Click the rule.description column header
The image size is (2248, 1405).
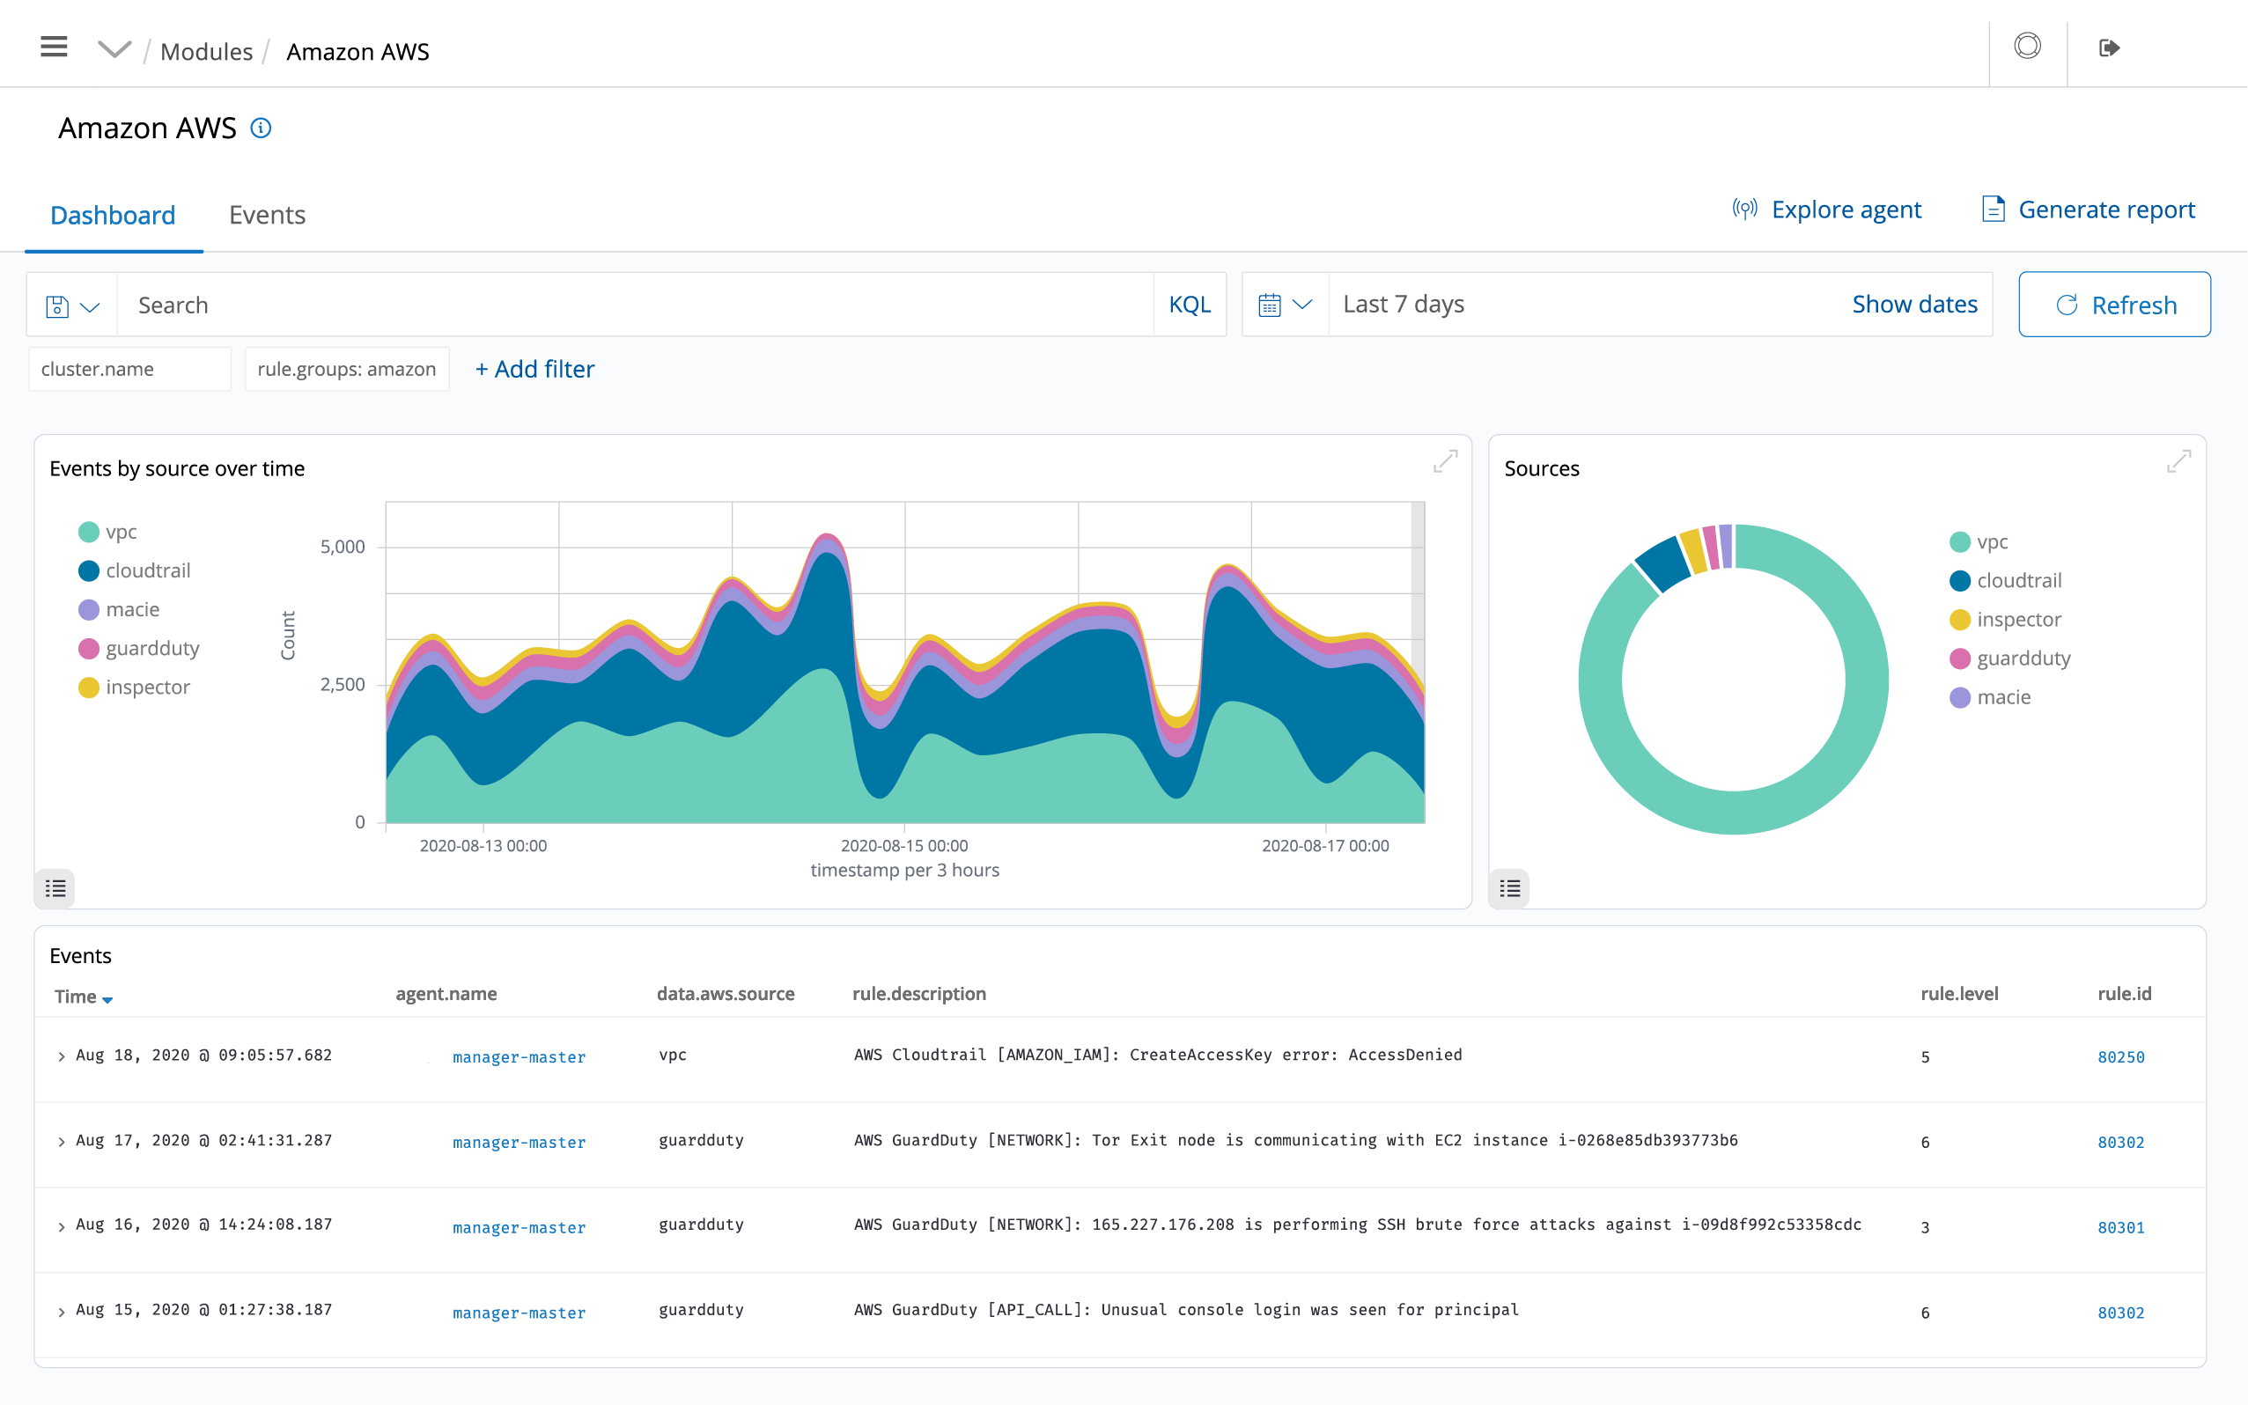click(x=919, y=993)
